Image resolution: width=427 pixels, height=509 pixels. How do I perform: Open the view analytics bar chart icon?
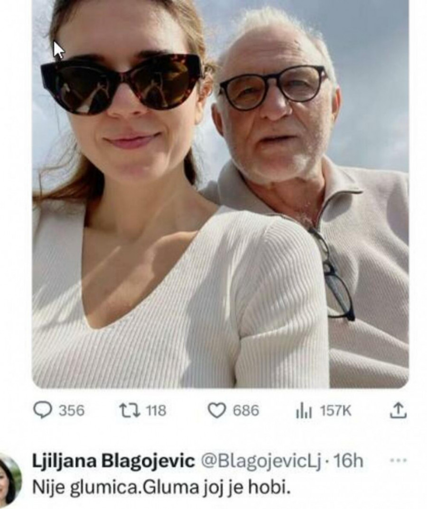click(304, 410)
